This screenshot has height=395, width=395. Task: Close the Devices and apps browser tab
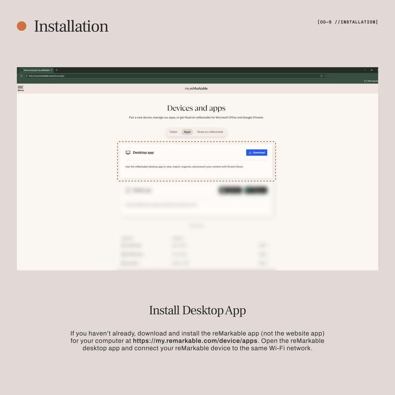(x=51, y=70)
